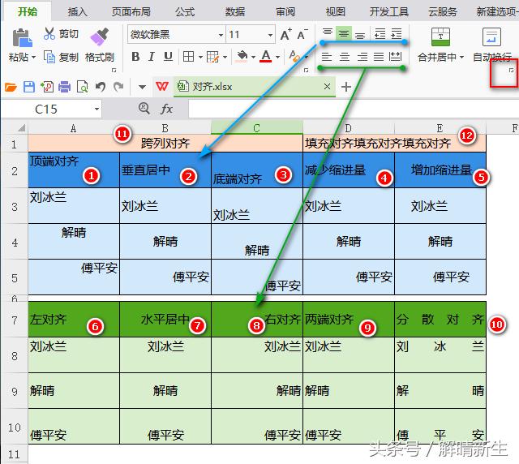This screenshot has height=464, width=519.
Task: Open the 页面布局 tab
Action: [131, 12]
